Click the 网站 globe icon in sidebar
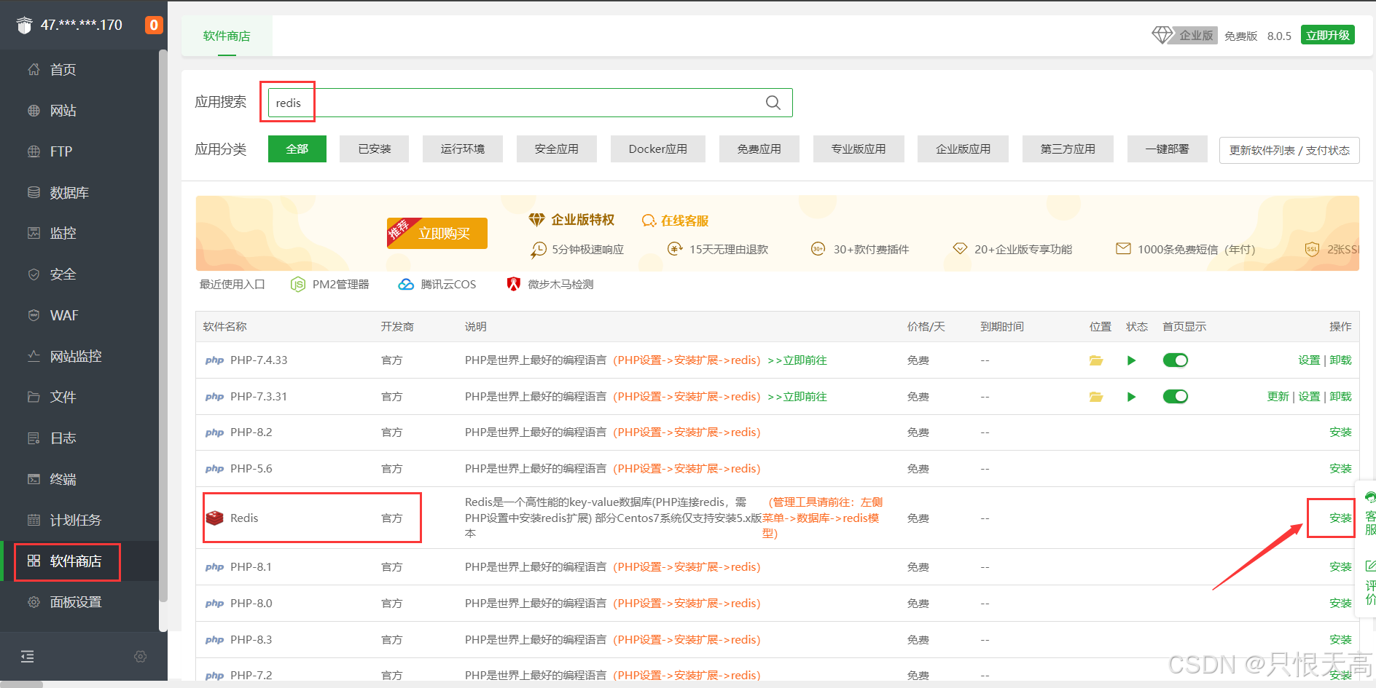 [34, 111]
